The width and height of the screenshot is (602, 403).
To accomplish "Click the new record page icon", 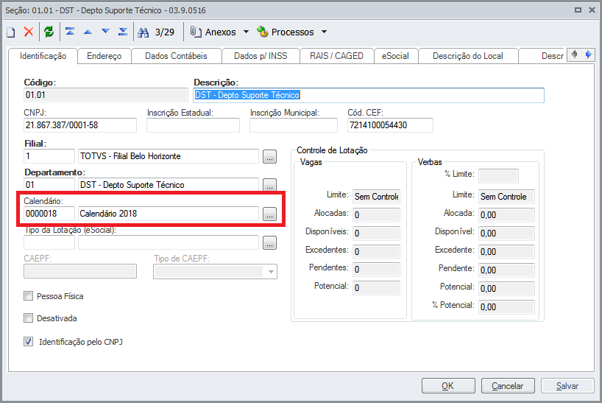I will 11,32.
